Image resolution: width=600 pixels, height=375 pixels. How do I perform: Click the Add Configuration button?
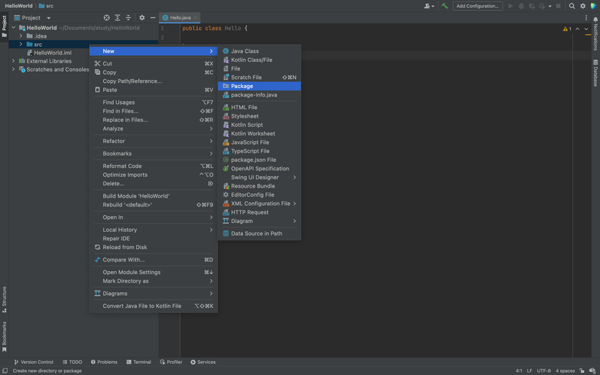click(x=477, y=6)
